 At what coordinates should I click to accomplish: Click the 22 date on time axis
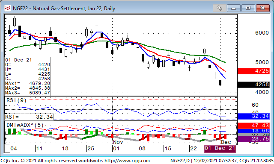tap(194, 149)
